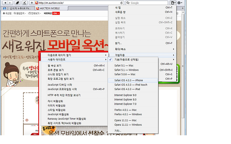Open the page menu icon

click(x=173, y=3)
